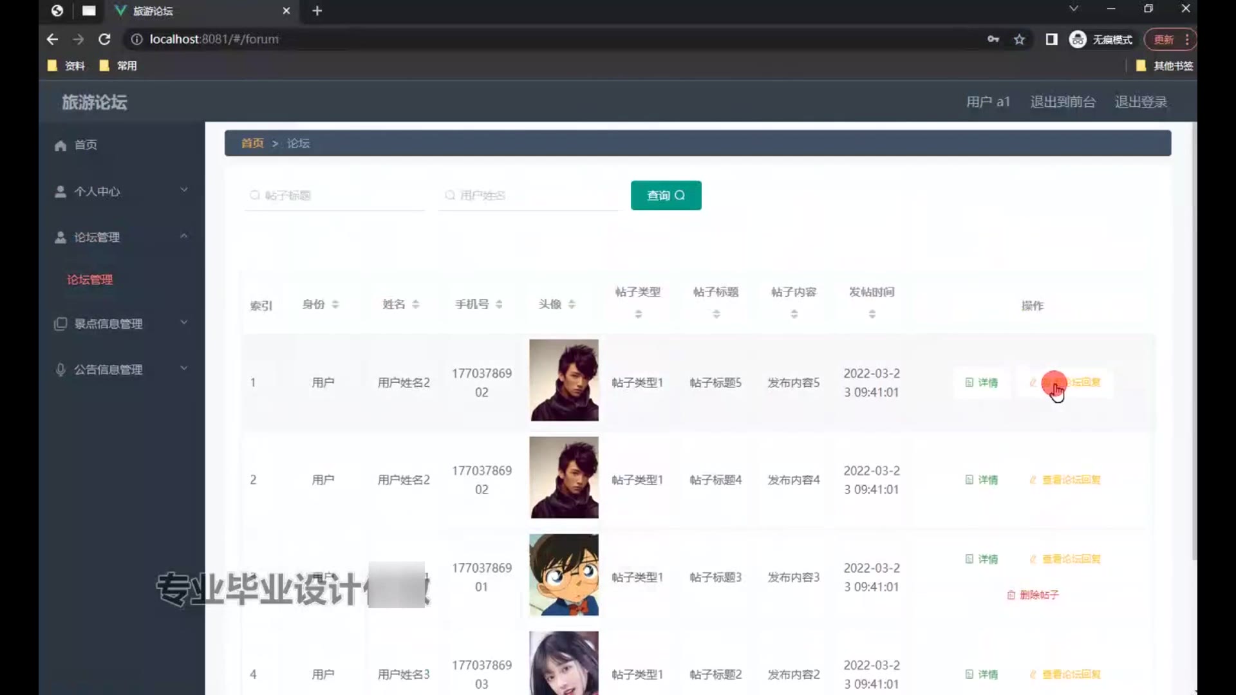View site info icon in address bar
This screenshot has height=695, width=1236.
coord(136,39)
